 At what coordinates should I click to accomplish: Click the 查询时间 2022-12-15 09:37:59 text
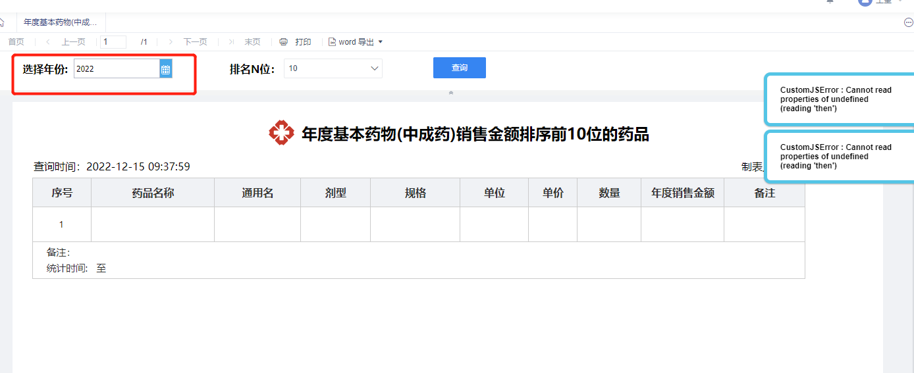click(112, 166)
